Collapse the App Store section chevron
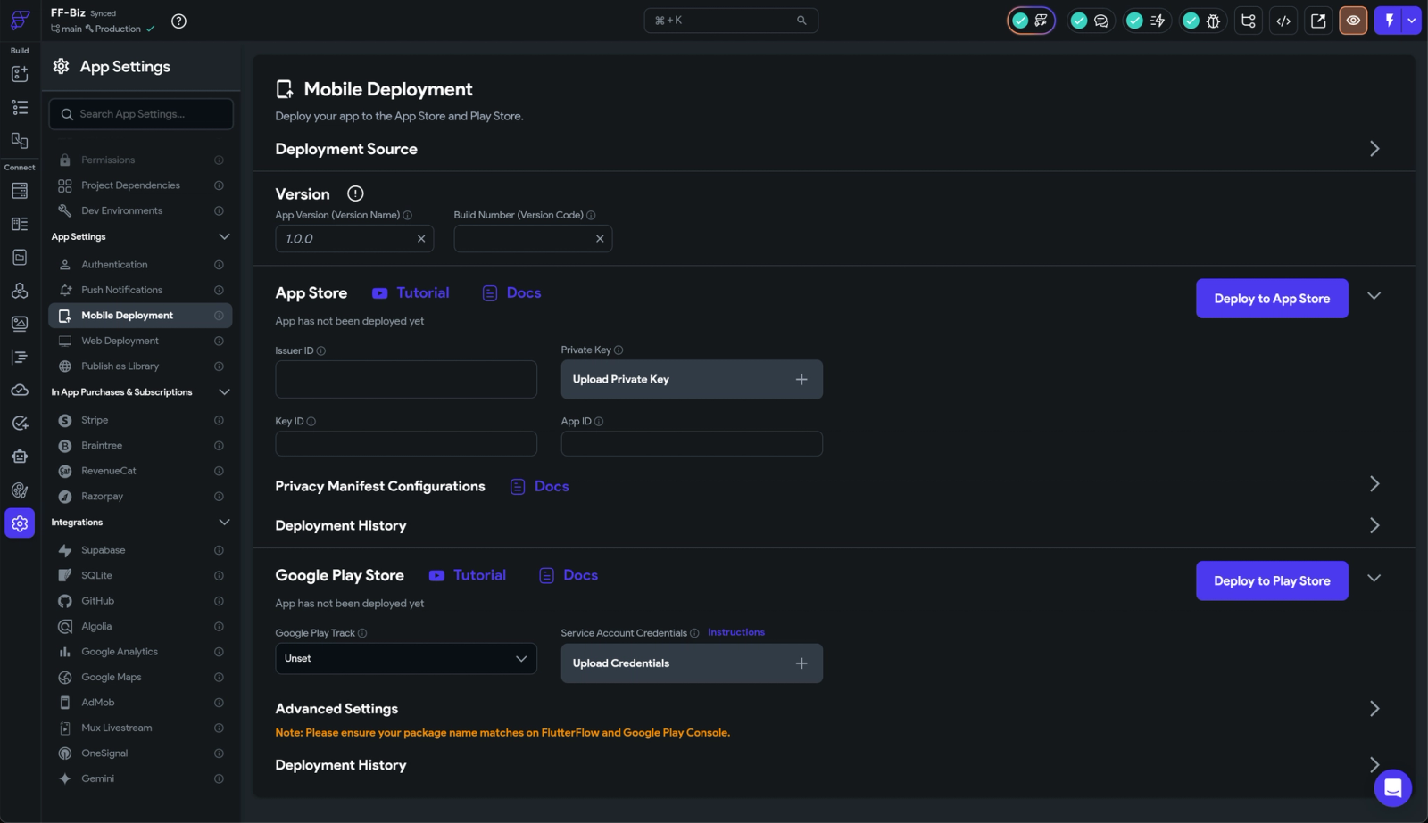Viewport: 1428px width, 823px height. 1374,296
